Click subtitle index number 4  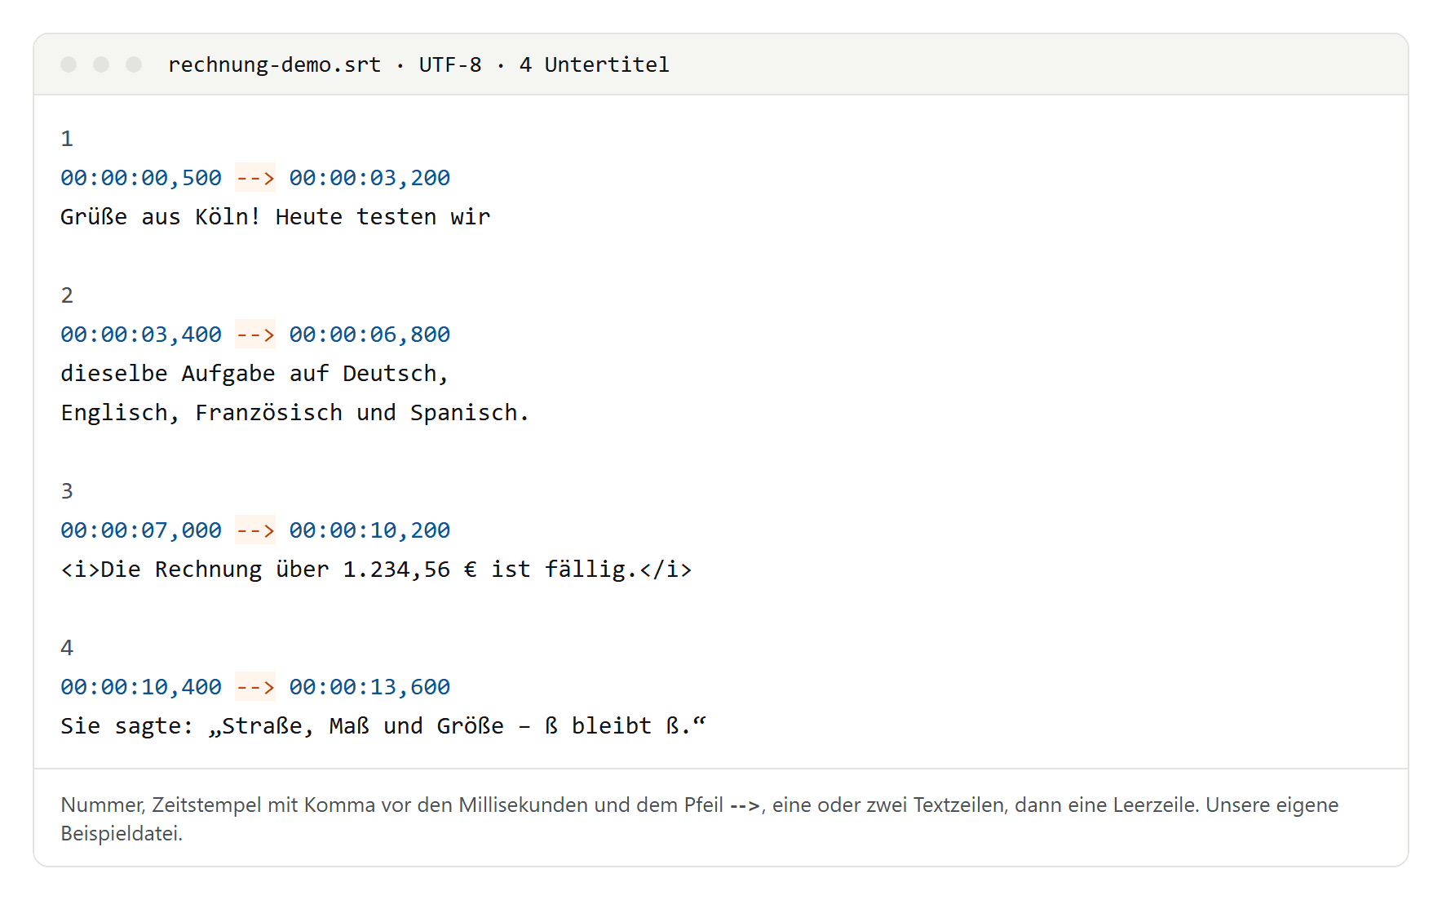pos(67,648)
